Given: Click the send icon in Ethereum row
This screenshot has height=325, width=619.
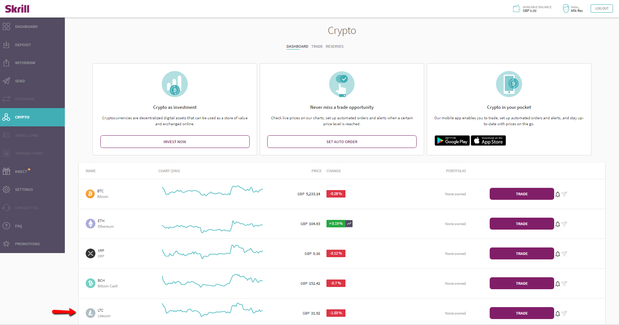Looking at the screenshot, I should tap(564, 224).
